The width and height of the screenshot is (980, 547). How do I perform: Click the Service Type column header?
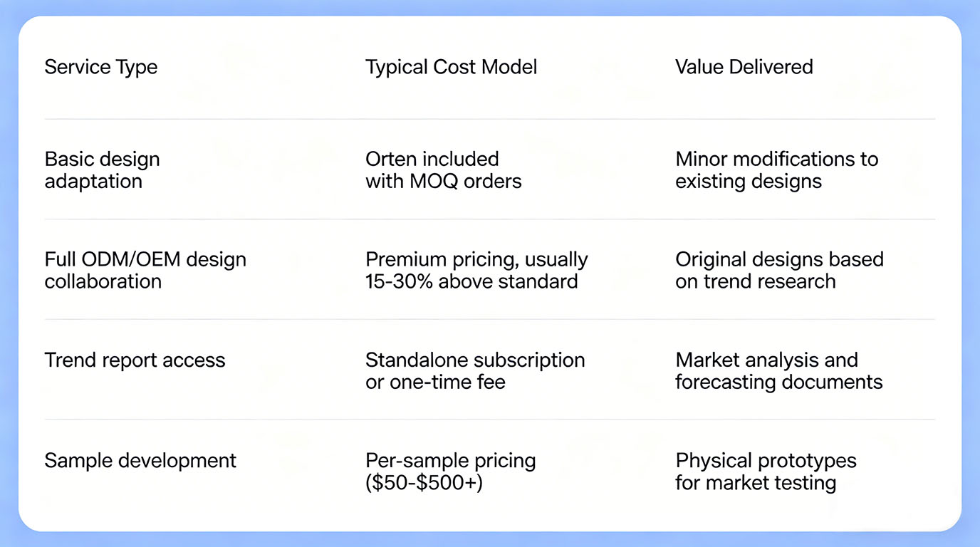point(101,67)
